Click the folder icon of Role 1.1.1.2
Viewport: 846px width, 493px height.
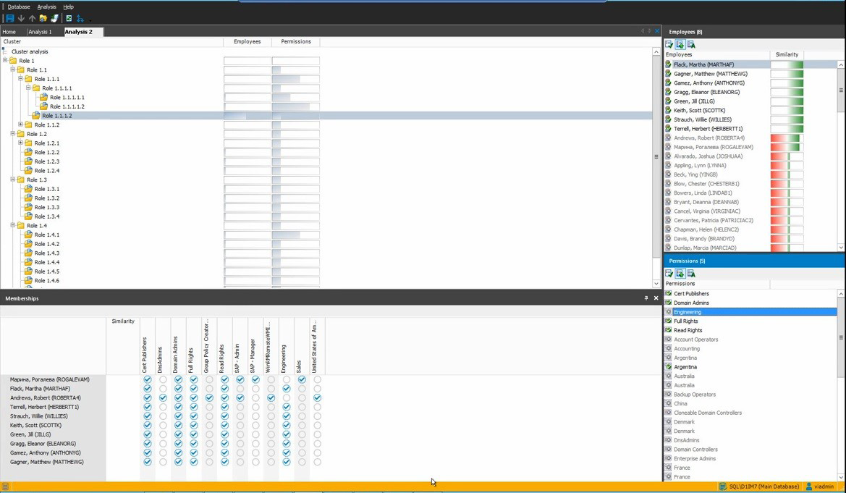tap(36, 116)
